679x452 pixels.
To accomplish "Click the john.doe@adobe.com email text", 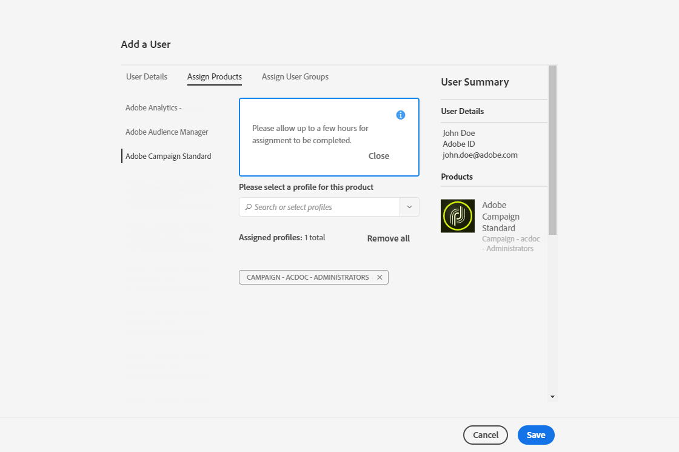I will pos(480,155).
